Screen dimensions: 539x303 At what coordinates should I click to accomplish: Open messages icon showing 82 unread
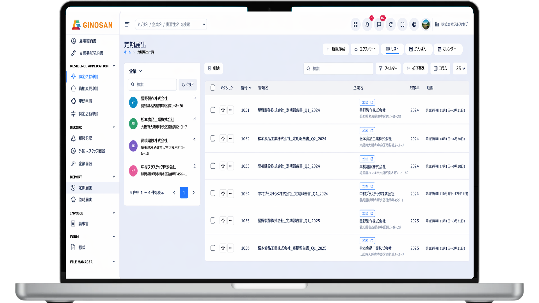[x=379, y=24]
